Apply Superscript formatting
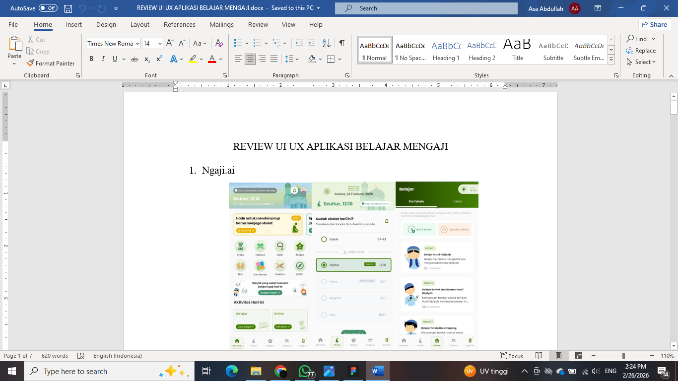 159,59
